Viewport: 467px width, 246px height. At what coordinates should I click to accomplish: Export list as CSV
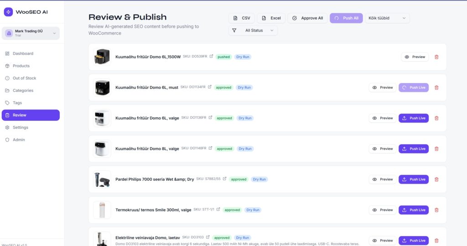(242, 18)
